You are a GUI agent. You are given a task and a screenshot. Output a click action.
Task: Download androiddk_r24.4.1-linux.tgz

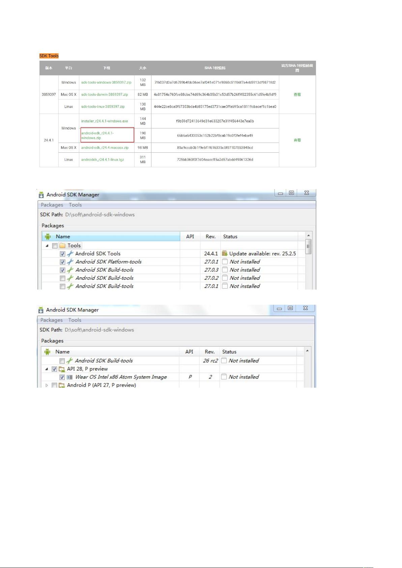pyautogui.click(x=103, y=160)
